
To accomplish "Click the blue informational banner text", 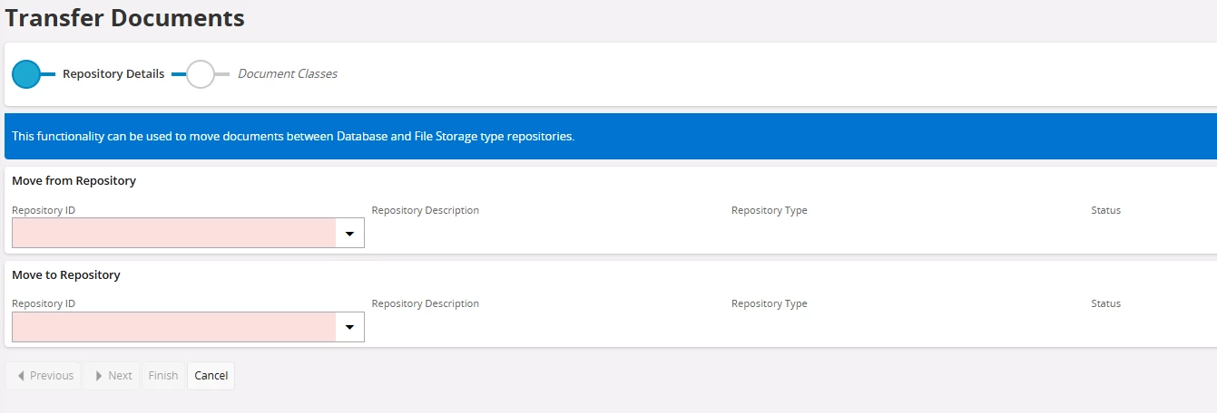I will point(293,137).
